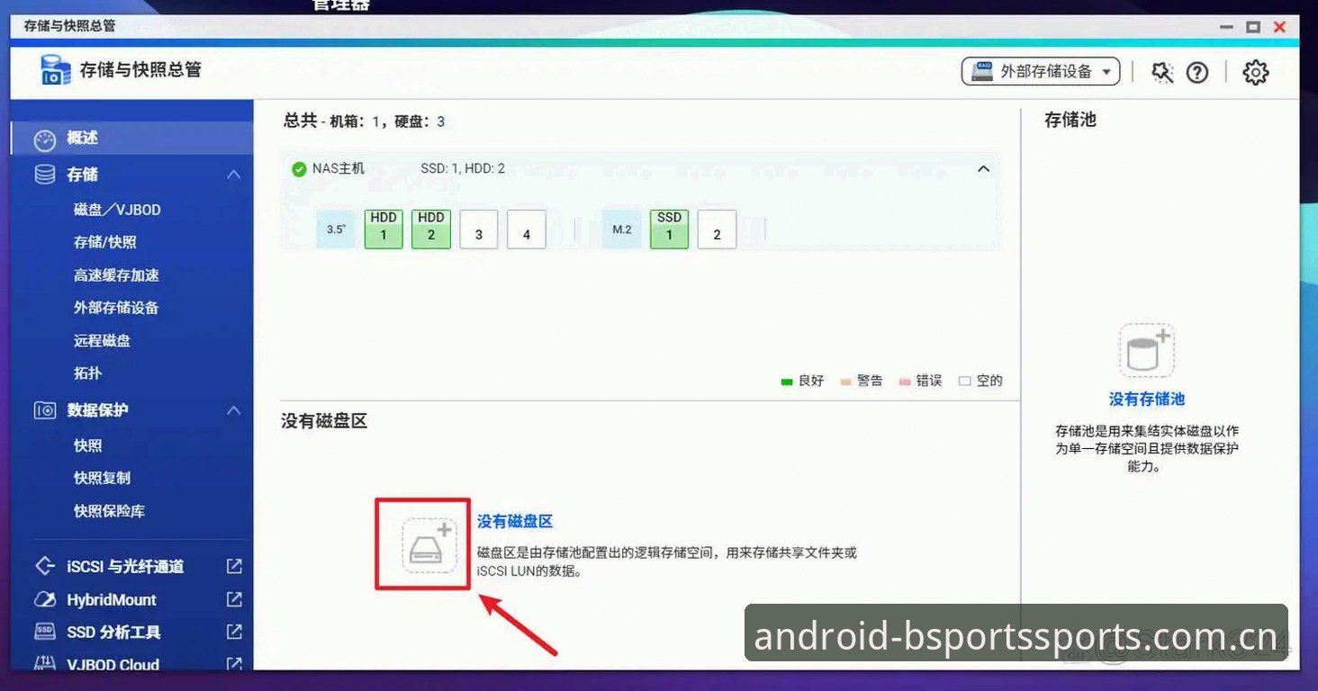The height and width of the screenshot is (691, 1318).
Task: Click the M.2 bay type label
Action: coord(622,229)
